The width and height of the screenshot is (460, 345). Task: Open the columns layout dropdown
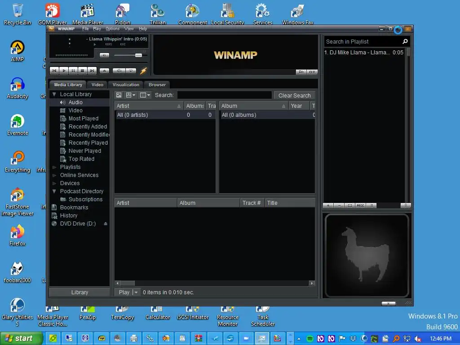click(145, 95)
